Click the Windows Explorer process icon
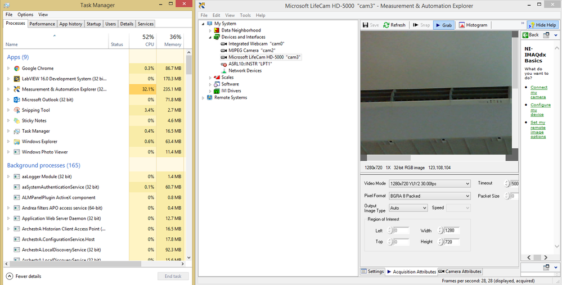The width and height of the screenshot is (562, 285). coord(16,142)
